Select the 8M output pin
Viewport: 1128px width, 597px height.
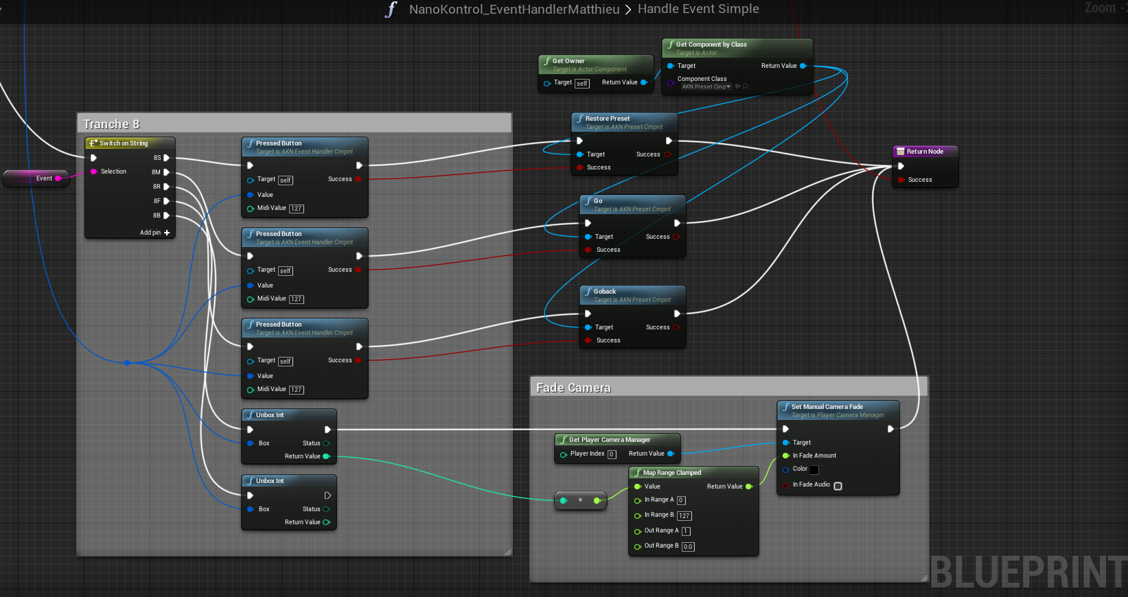pos(166,172)
